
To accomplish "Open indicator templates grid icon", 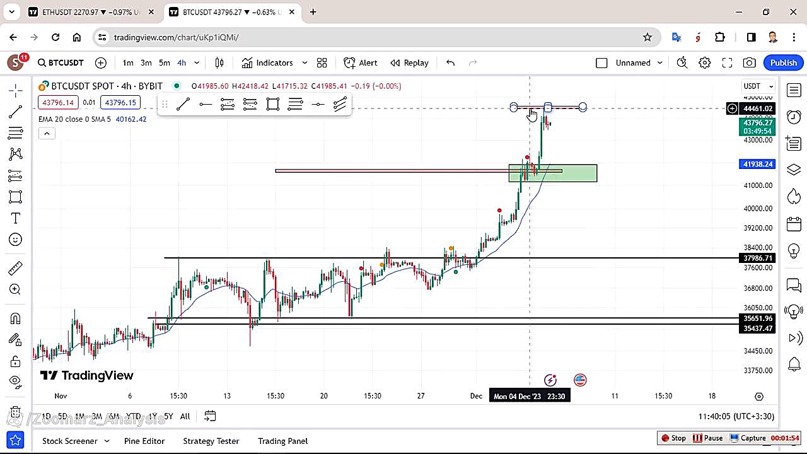I will click(322, 62).
